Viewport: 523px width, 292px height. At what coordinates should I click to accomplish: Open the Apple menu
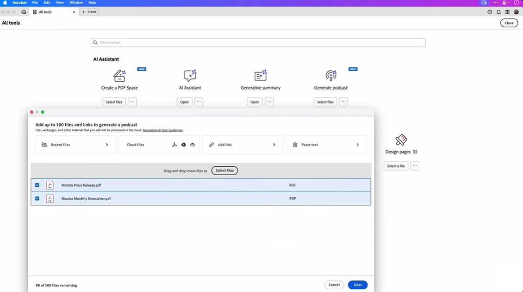click(5, 3)
